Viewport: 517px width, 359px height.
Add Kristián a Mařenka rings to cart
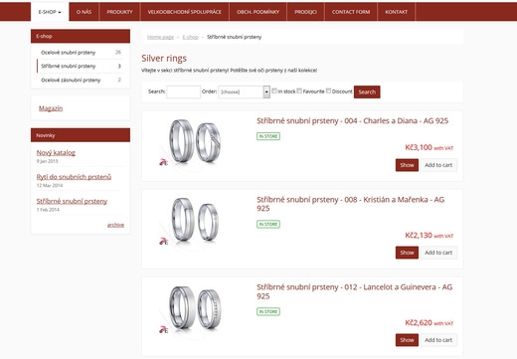pos(438,253)
